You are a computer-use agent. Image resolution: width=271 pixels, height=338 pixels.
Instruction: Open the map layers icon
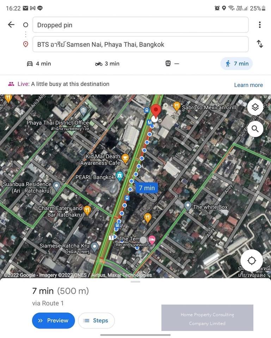coord(255,107)
